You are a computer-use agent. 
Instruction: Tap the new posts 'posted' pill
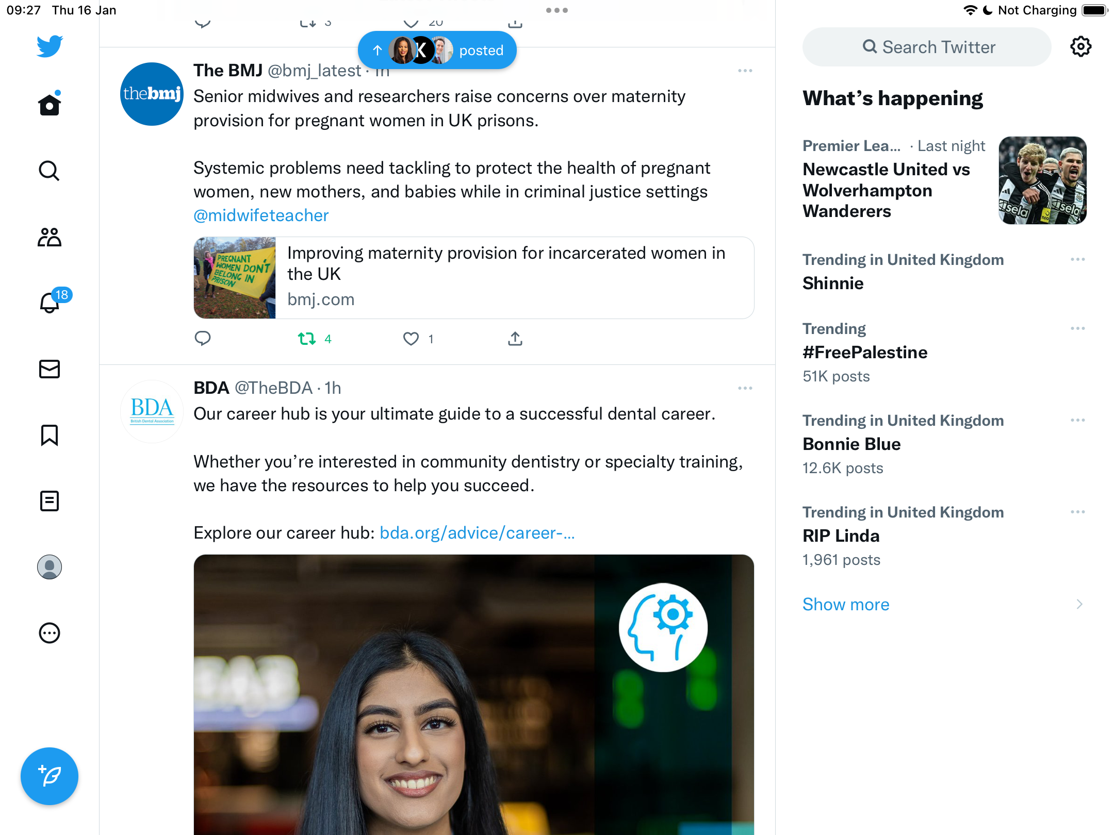[x=437, y=51]
